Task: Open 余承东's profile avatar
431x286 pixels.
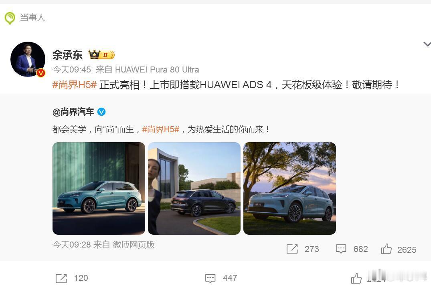Action: [28, 59]
